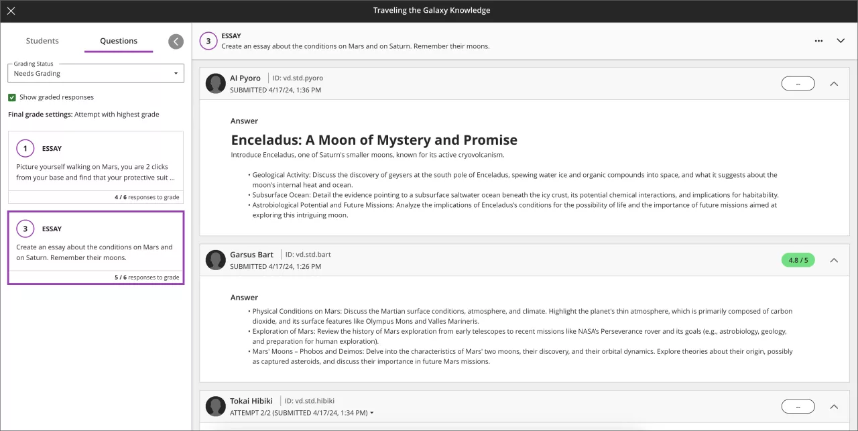Click Al Pyoro's profile avatar
Image resolution: width=858 pixels, height=431 pixels.
(x=215, y=84)
